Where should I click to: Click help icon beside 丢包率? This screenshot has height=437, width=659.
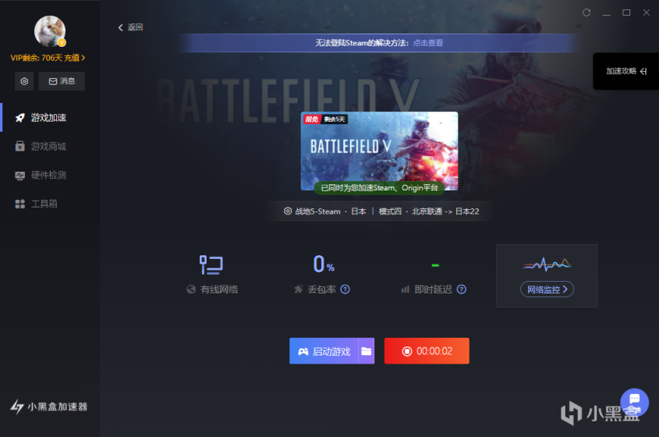[x=345, y=290]
